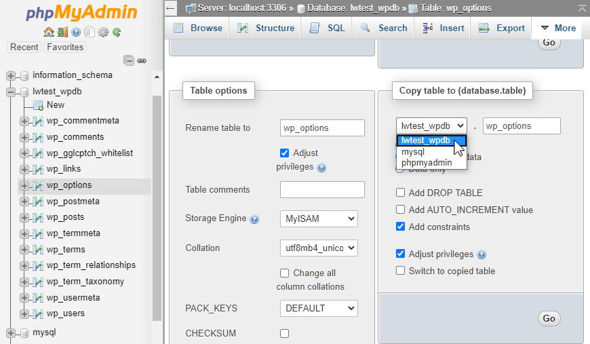Screen dimensions: 590x344
Task: Enable Switch to copied table checkbox
Action: pyautogui.click(x=400, y=271)
